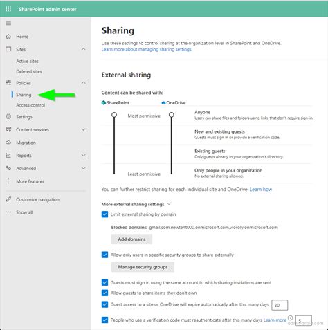Collapse More external sharing settings chevron

point(169,203)
